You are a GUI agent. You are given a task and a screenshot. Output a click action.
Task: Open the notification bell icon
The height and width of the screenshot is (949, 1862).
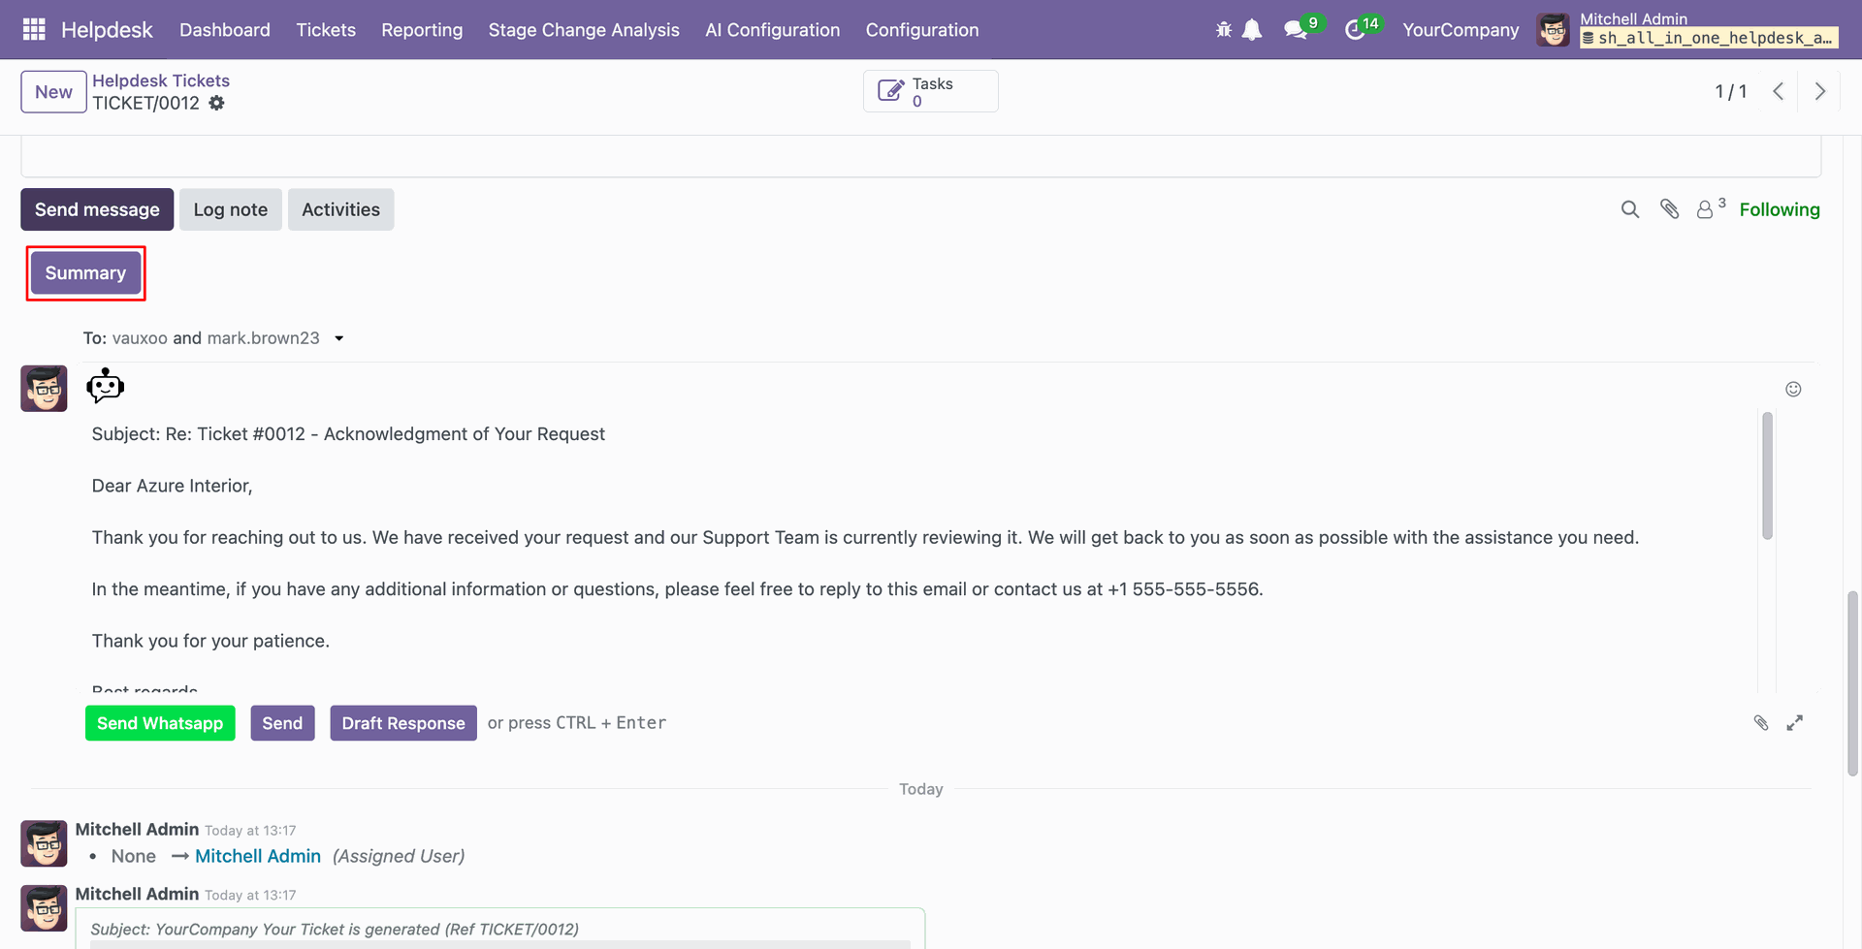pos(1252,30)
